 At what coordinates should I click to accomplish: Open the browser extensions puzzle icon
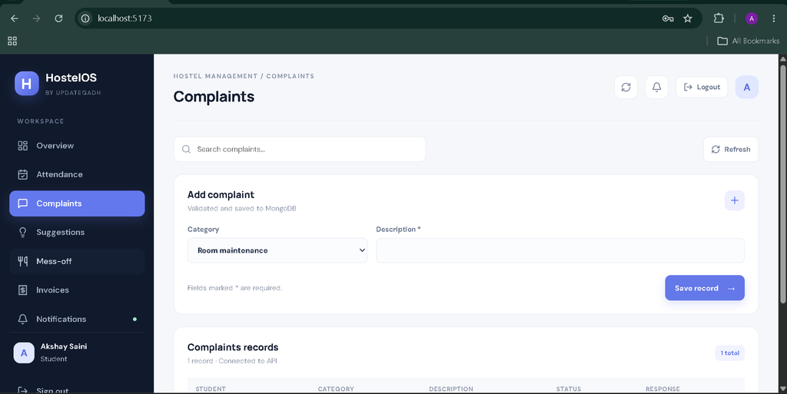coord(719,18)
